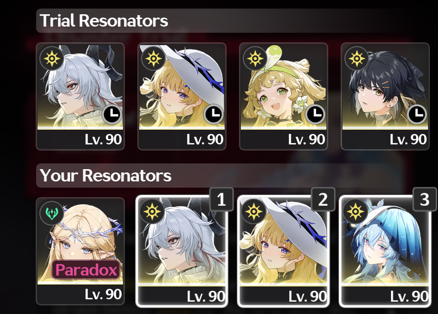Viewport: 438px width, 314px height.
Task: Click the pink Paradox label
Action: tap(86, 270)
